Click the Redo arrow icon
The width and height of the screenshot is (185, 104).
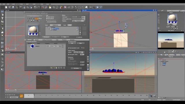[x=38, y=7]
